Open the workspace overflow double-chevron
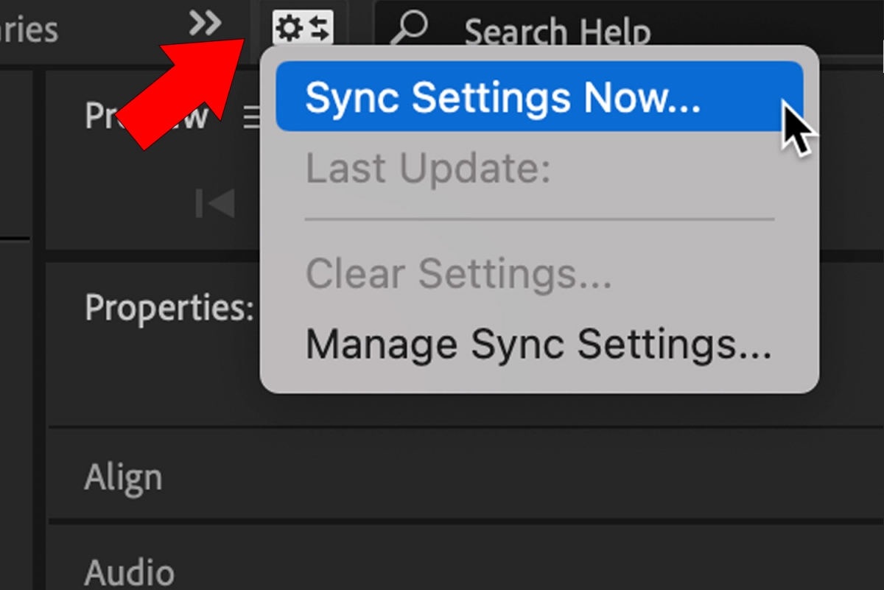884x590 pixels. tap(205, 24)
